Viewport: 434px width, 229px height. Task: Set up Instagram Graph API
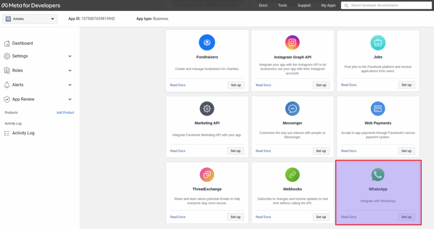click(x=321, y=85)
